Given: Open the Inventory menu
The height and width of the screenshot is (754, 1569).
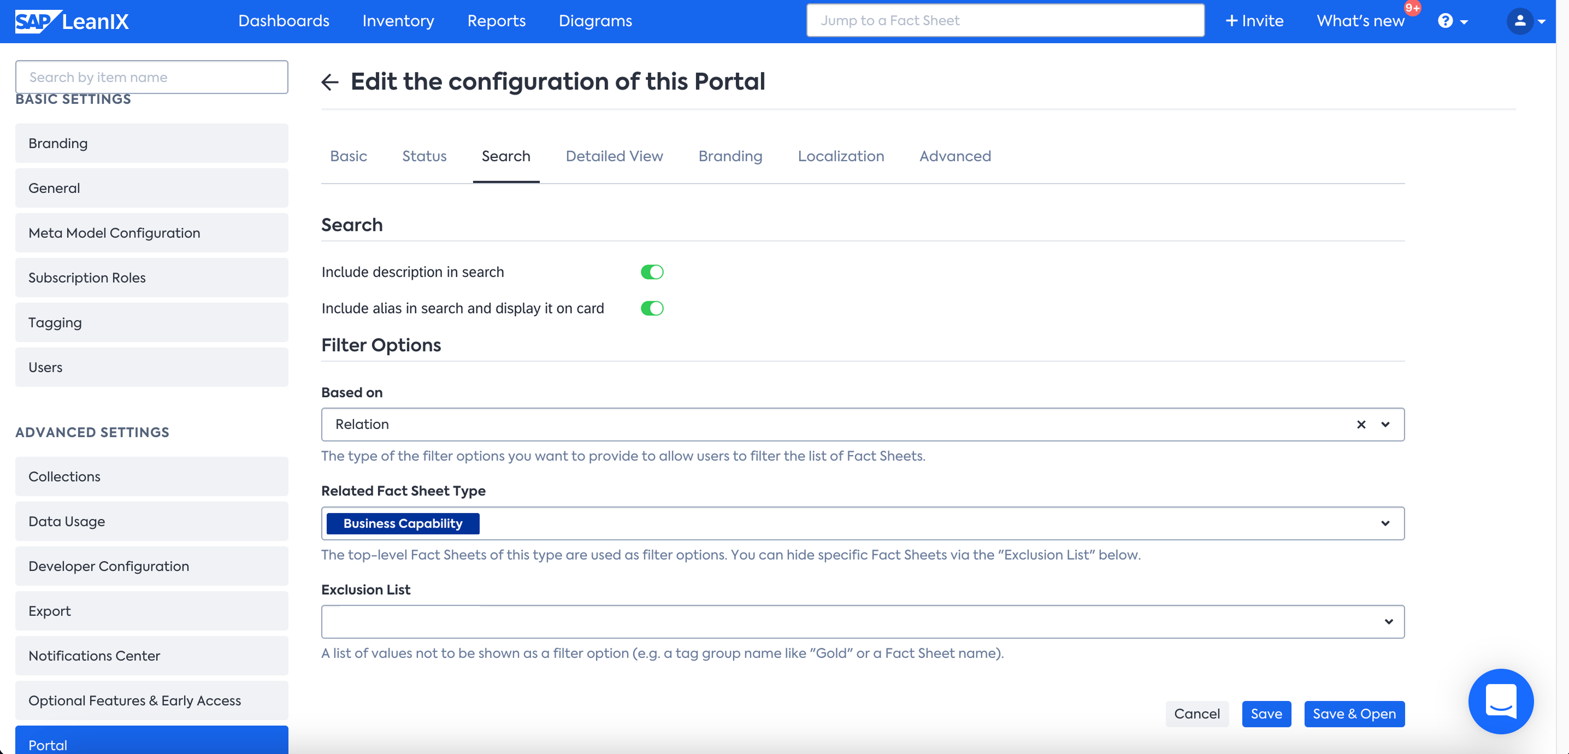Looking at the screenshot, I should [x=398, y=21].
